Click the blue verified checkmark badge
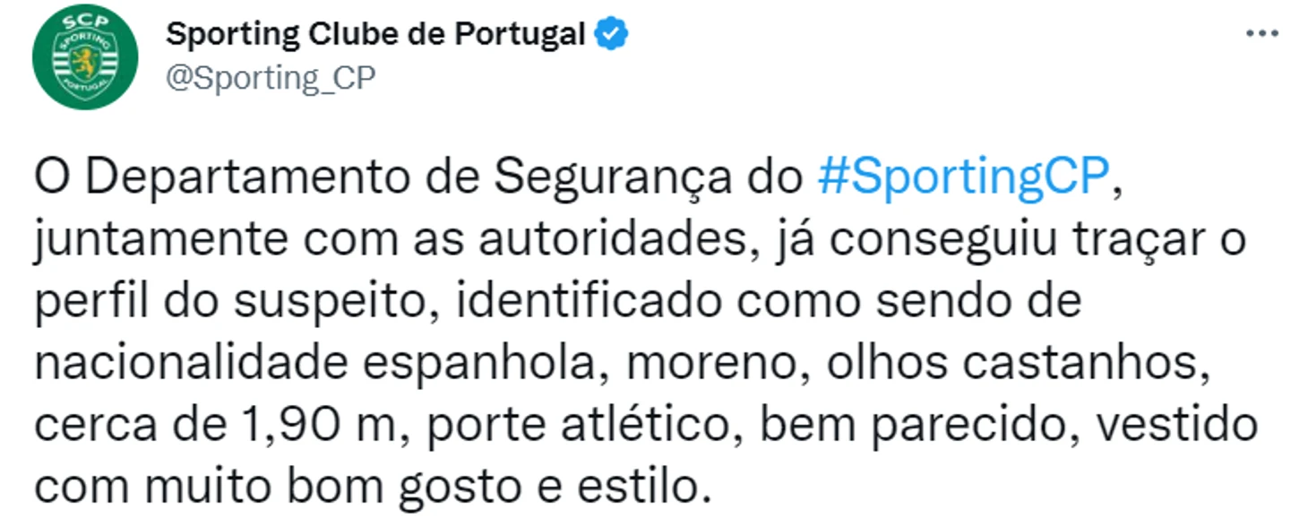Image resolution: width=1308 pixels, height=518 pixels. click(x=613, y=34)
